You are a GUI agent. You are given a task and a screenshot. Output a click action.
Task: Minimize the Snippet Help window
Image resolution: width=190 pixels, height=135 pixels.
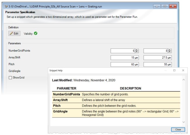[x=165, y=70]
